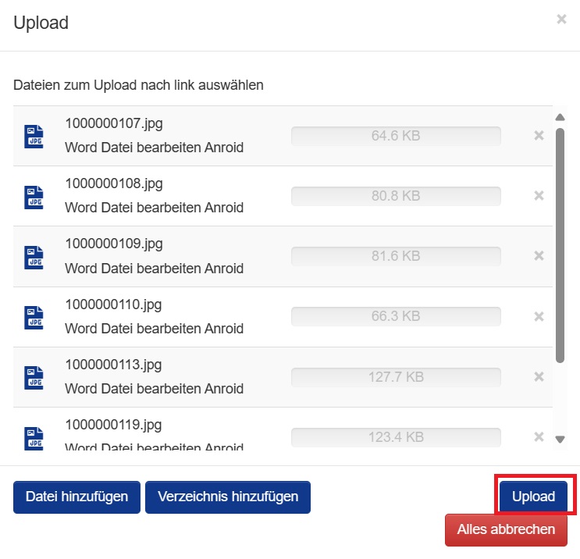Click the JPG file icon for 1000000119.jpg

pos(34,439)
